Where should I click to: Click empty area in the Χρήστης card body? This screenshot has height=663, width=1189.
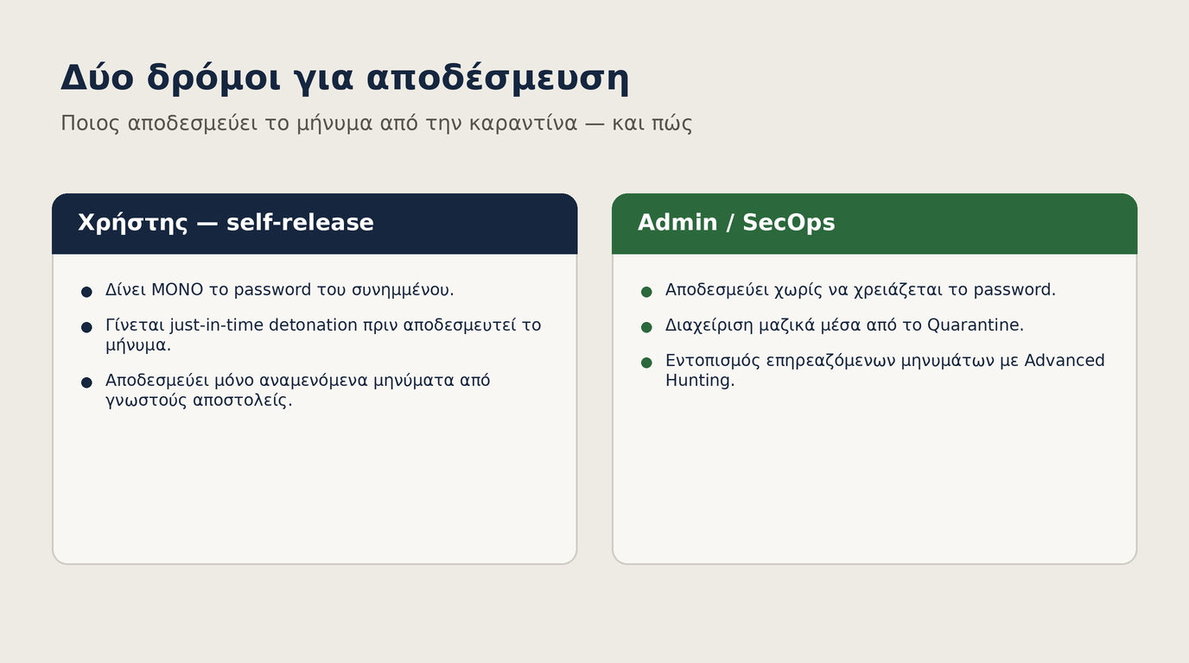(315, 488)
